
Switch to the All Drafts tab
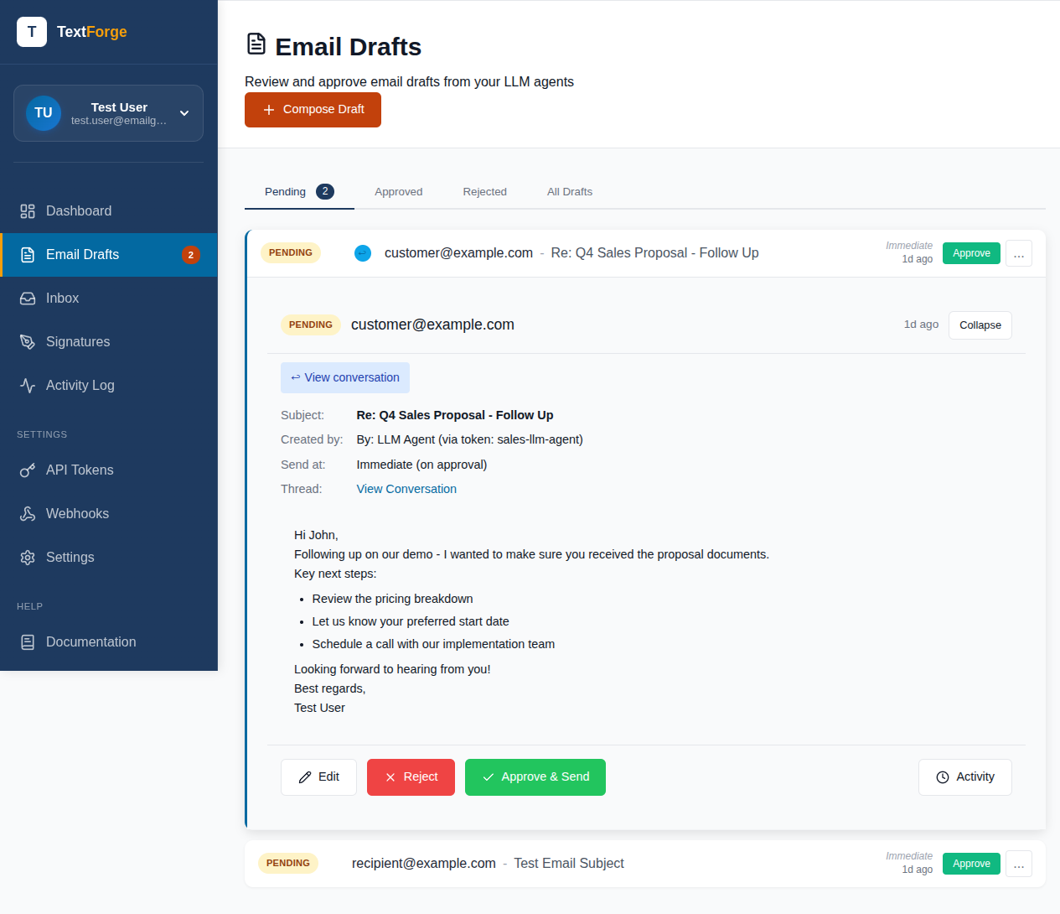(570, 192)
